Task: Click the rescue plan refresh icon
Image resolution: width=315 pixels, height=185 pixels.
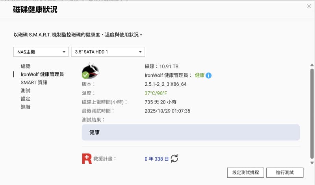Action: pyautogui.click(x=174, y=159)
